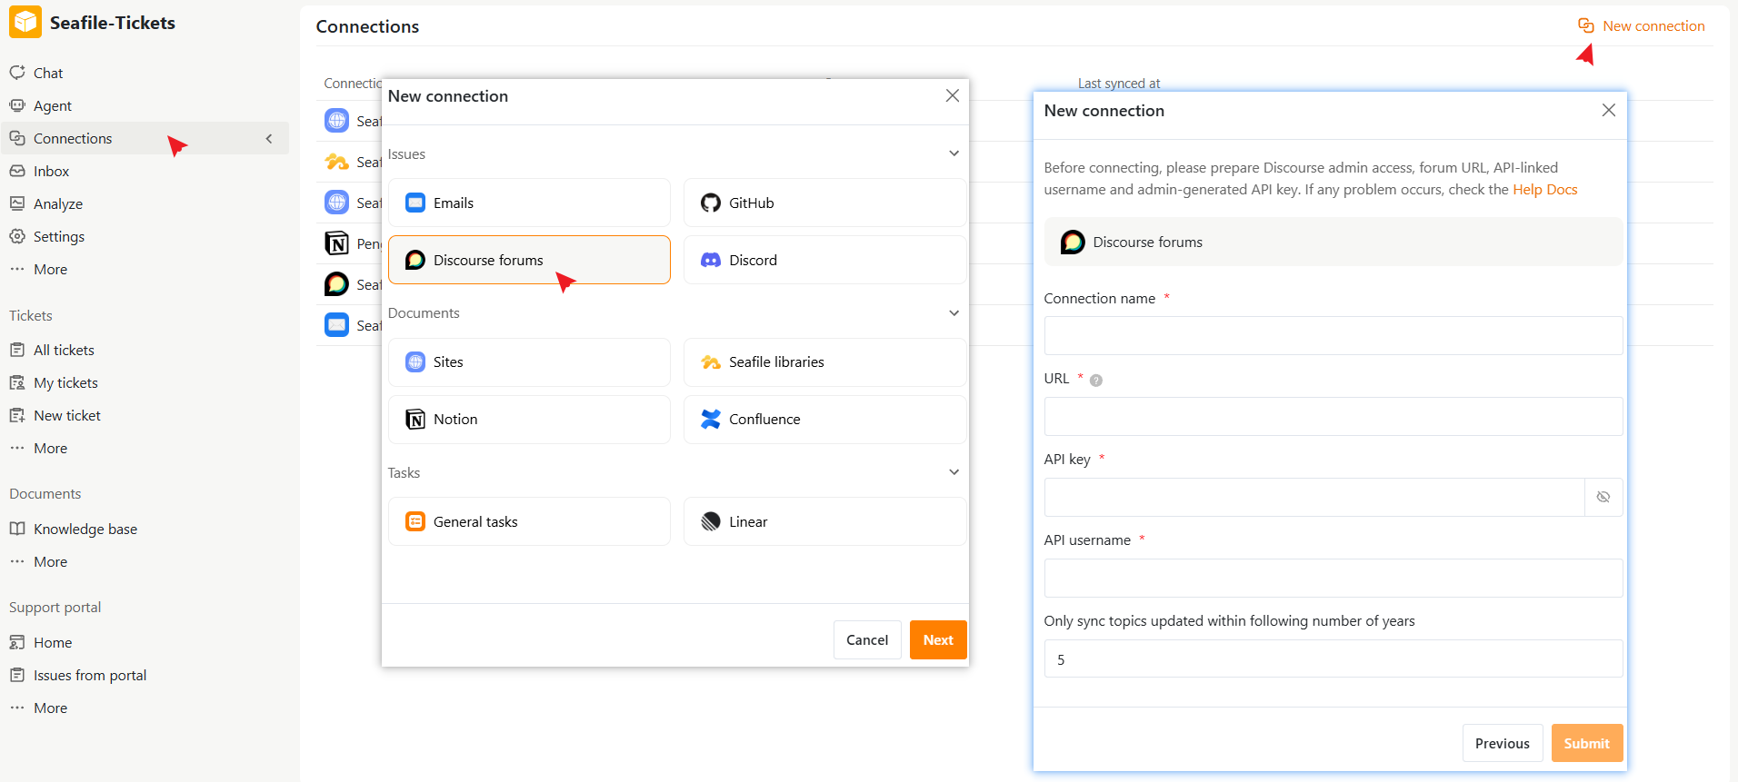Viewport: 1738px width, 782px height.
Task: Collapse the Issues section in the dialog
Action: click(x=954, y=153)
